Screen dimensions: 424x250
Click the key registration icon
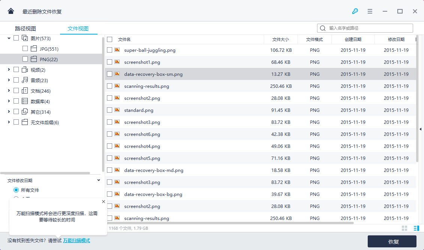pos(355,11)
